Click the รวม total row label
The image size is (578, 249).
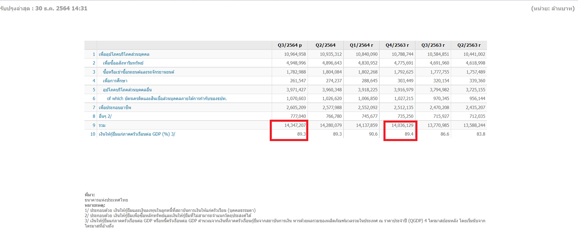pos(102,125)
